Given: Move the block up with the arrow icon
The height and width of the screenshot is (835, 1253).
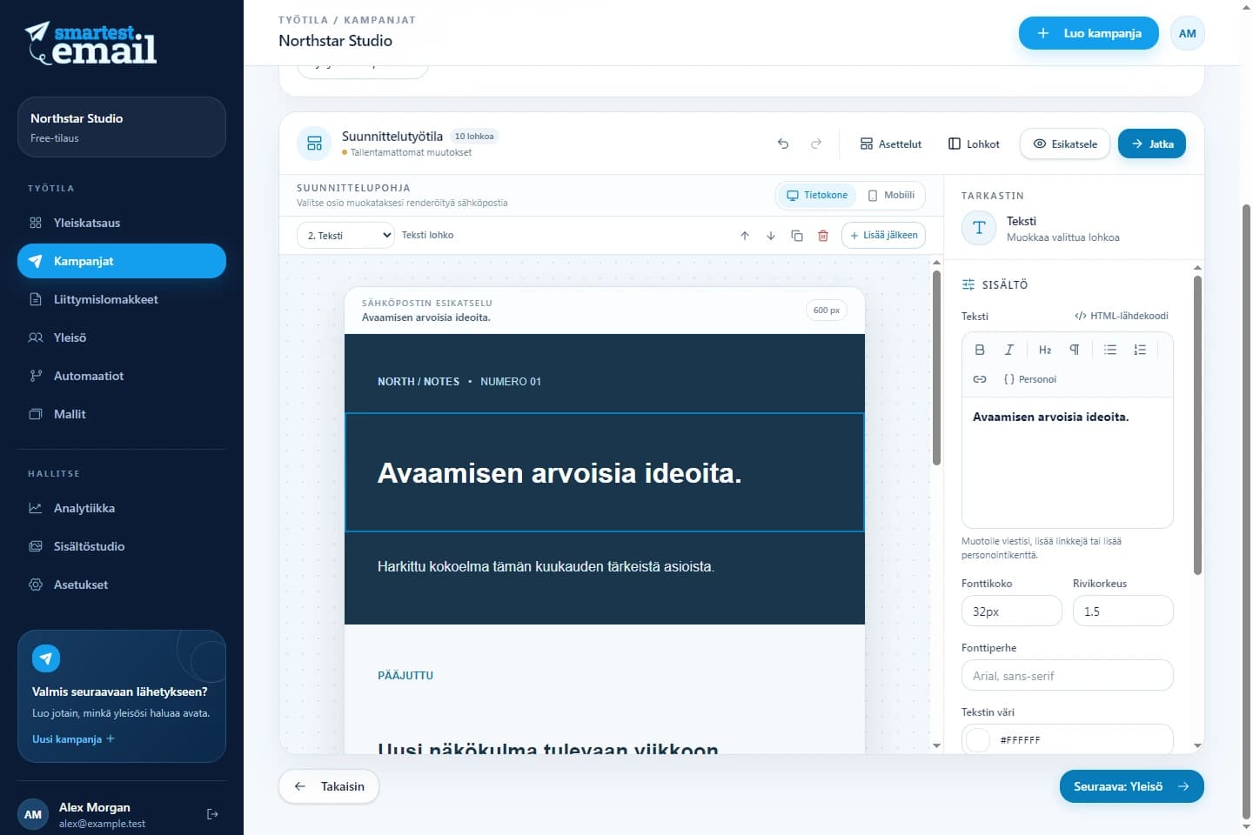Looking at the screenshot, I should coord(745,236).
